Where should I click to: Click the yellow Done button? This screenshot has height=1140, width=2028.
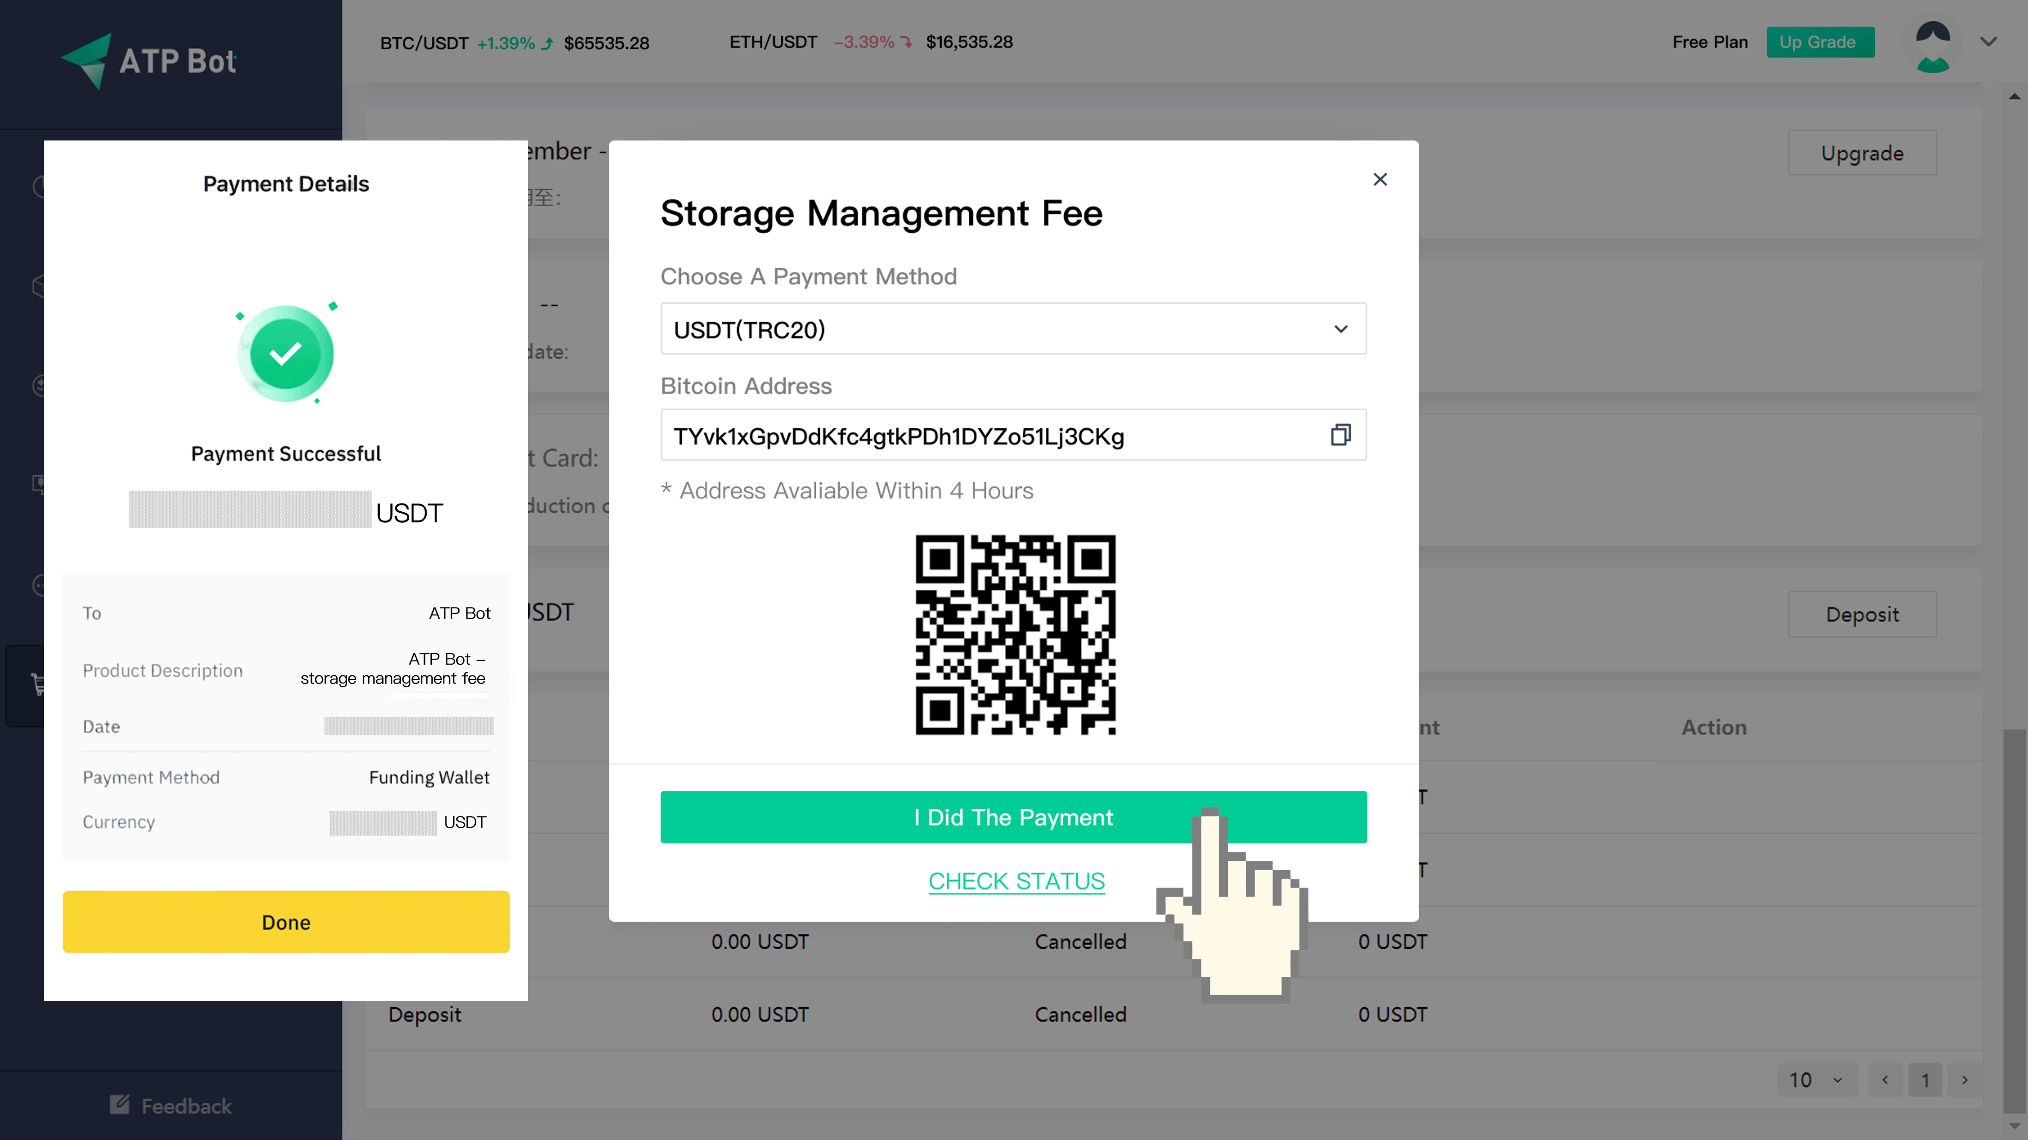pyautogui.click(x=286, y=922)
